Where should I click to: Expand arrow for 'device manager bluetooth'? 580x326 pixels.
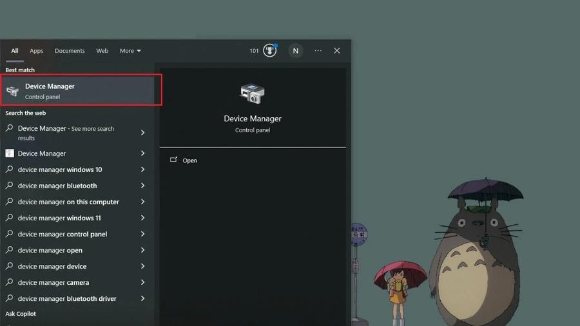142,186
